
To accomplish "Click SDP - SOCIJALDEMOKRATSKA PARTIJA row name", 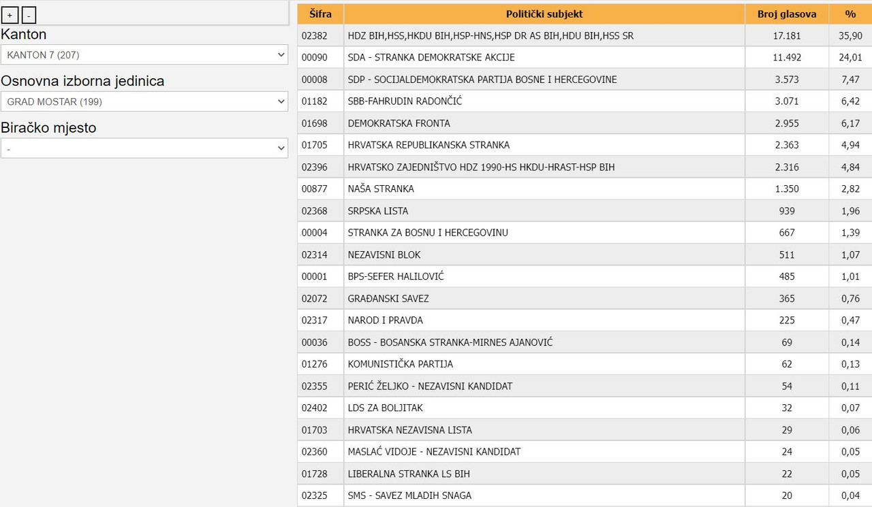I will pyautogui.click(x=482, y=80).
